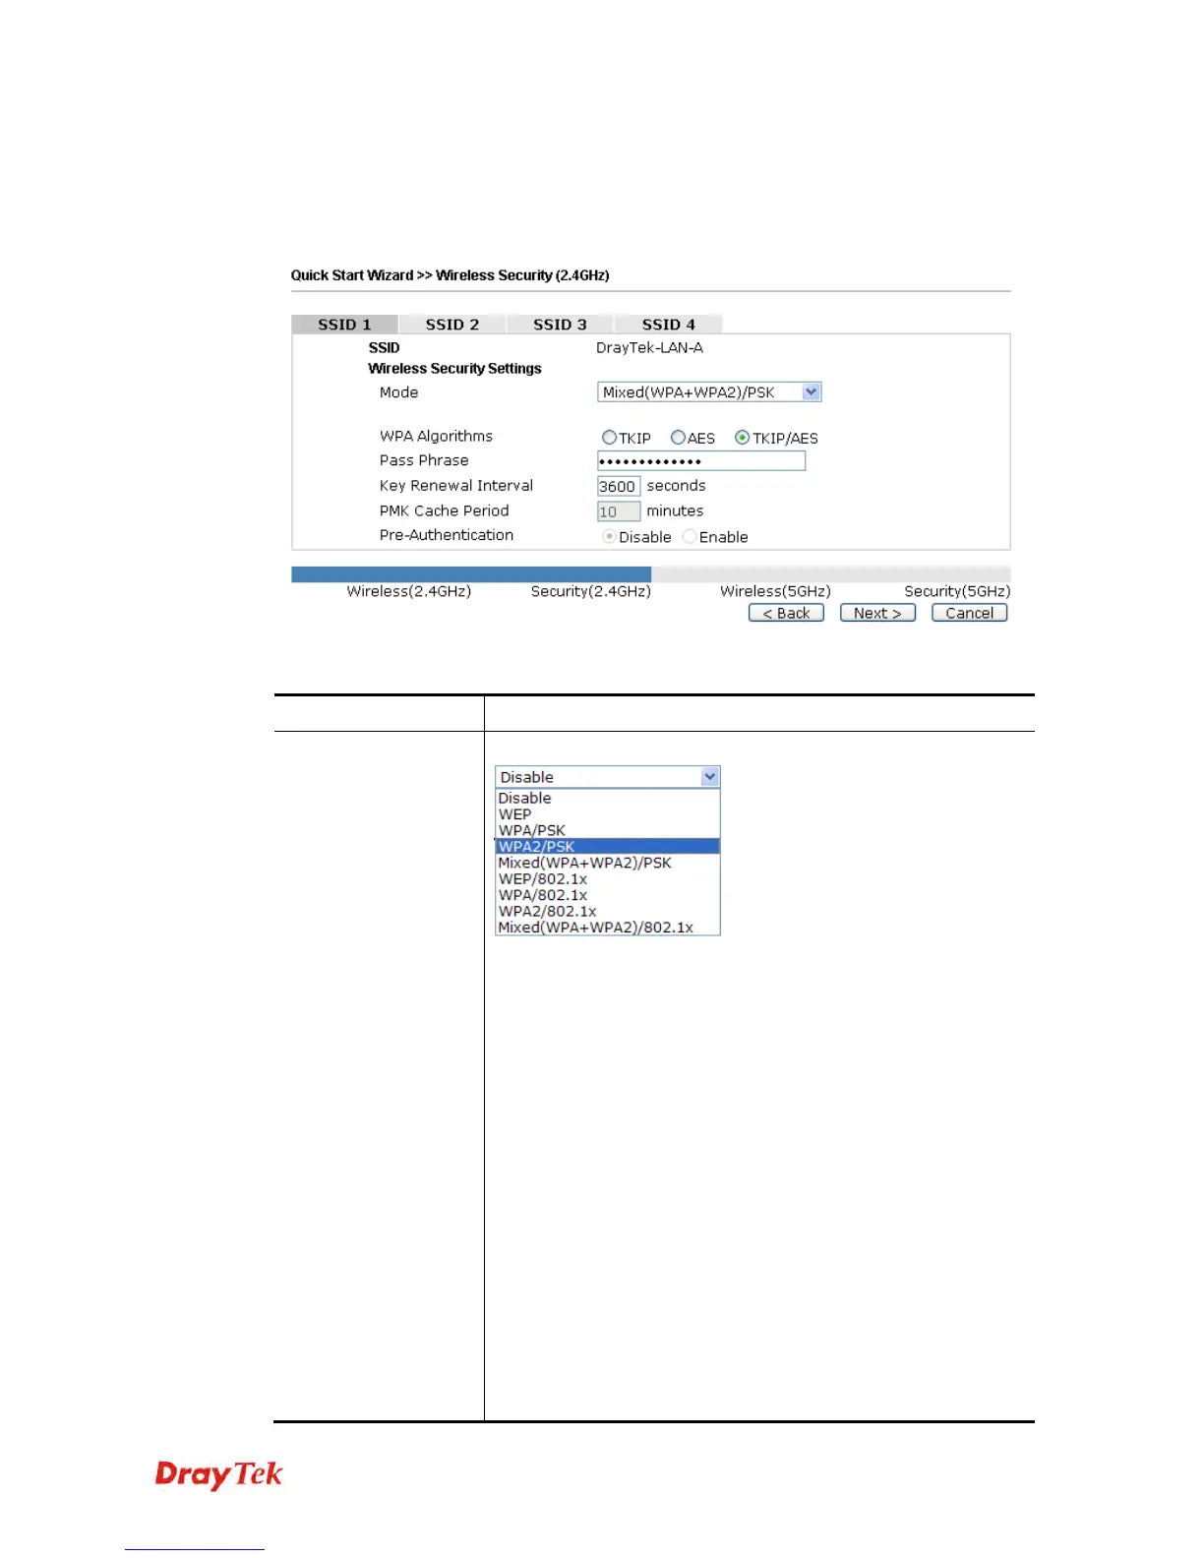Choose WEP/802.1x from the mode list
Image resolution: width=1204 pixels, height=1558 pixels.
608,879
